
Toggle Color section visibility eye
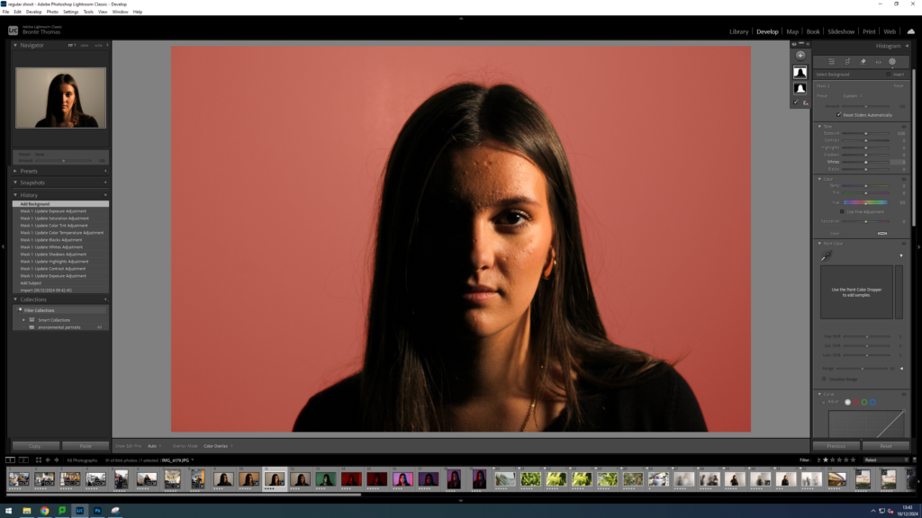click(904, 179)
